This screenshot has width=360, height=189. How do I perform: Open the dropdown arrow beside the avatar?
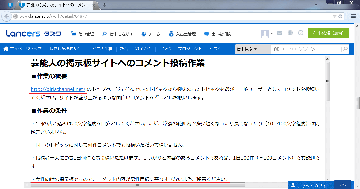pos(271,33)
